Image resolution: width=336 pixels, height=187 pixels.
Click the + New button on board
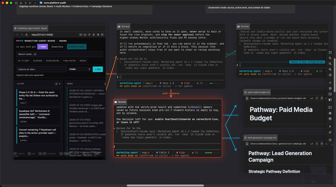pyautogui.click(x=43, y=47)
